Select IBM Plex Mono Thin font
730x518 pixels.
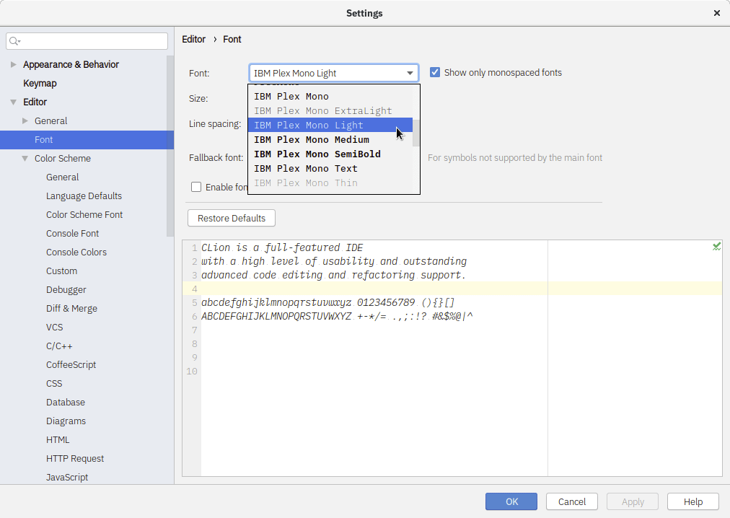click(x=305, y=183)
